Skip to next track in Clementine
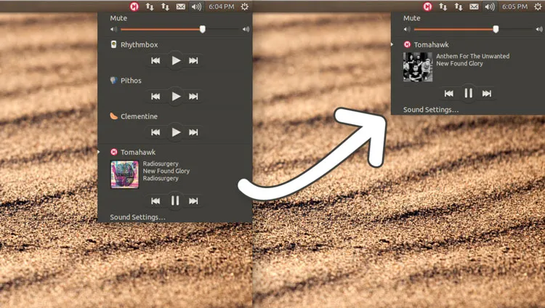The width and height of the screenshot is (545, 308). tap(193, 132)
